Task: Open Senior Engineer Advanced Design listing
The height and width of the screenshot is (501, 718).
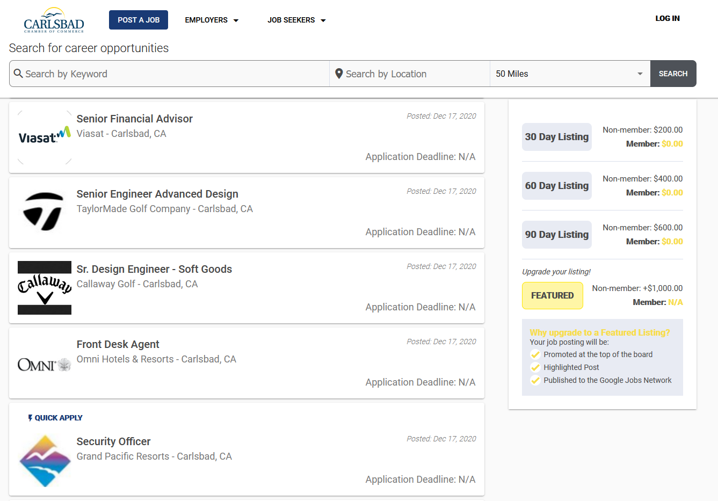Action: point(157,194)
